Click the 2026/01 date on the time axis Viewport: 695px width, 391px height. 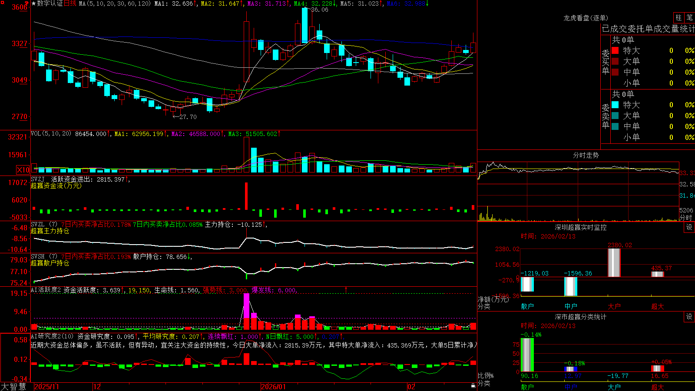(x=273, y=387)
